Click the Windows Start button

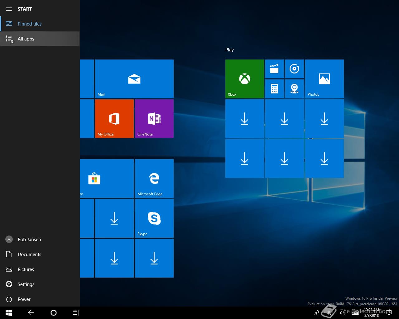click(9, 313)
